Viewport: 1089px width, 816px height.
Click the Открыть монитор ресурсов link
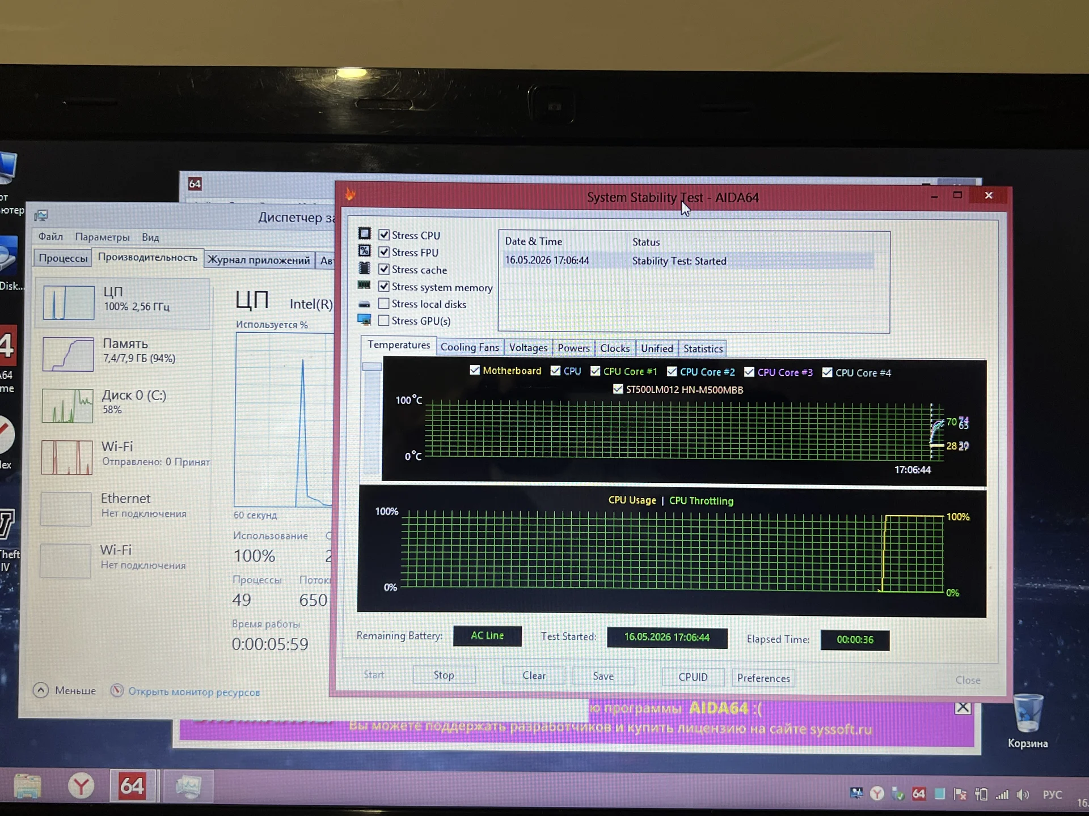pos(194,692)
